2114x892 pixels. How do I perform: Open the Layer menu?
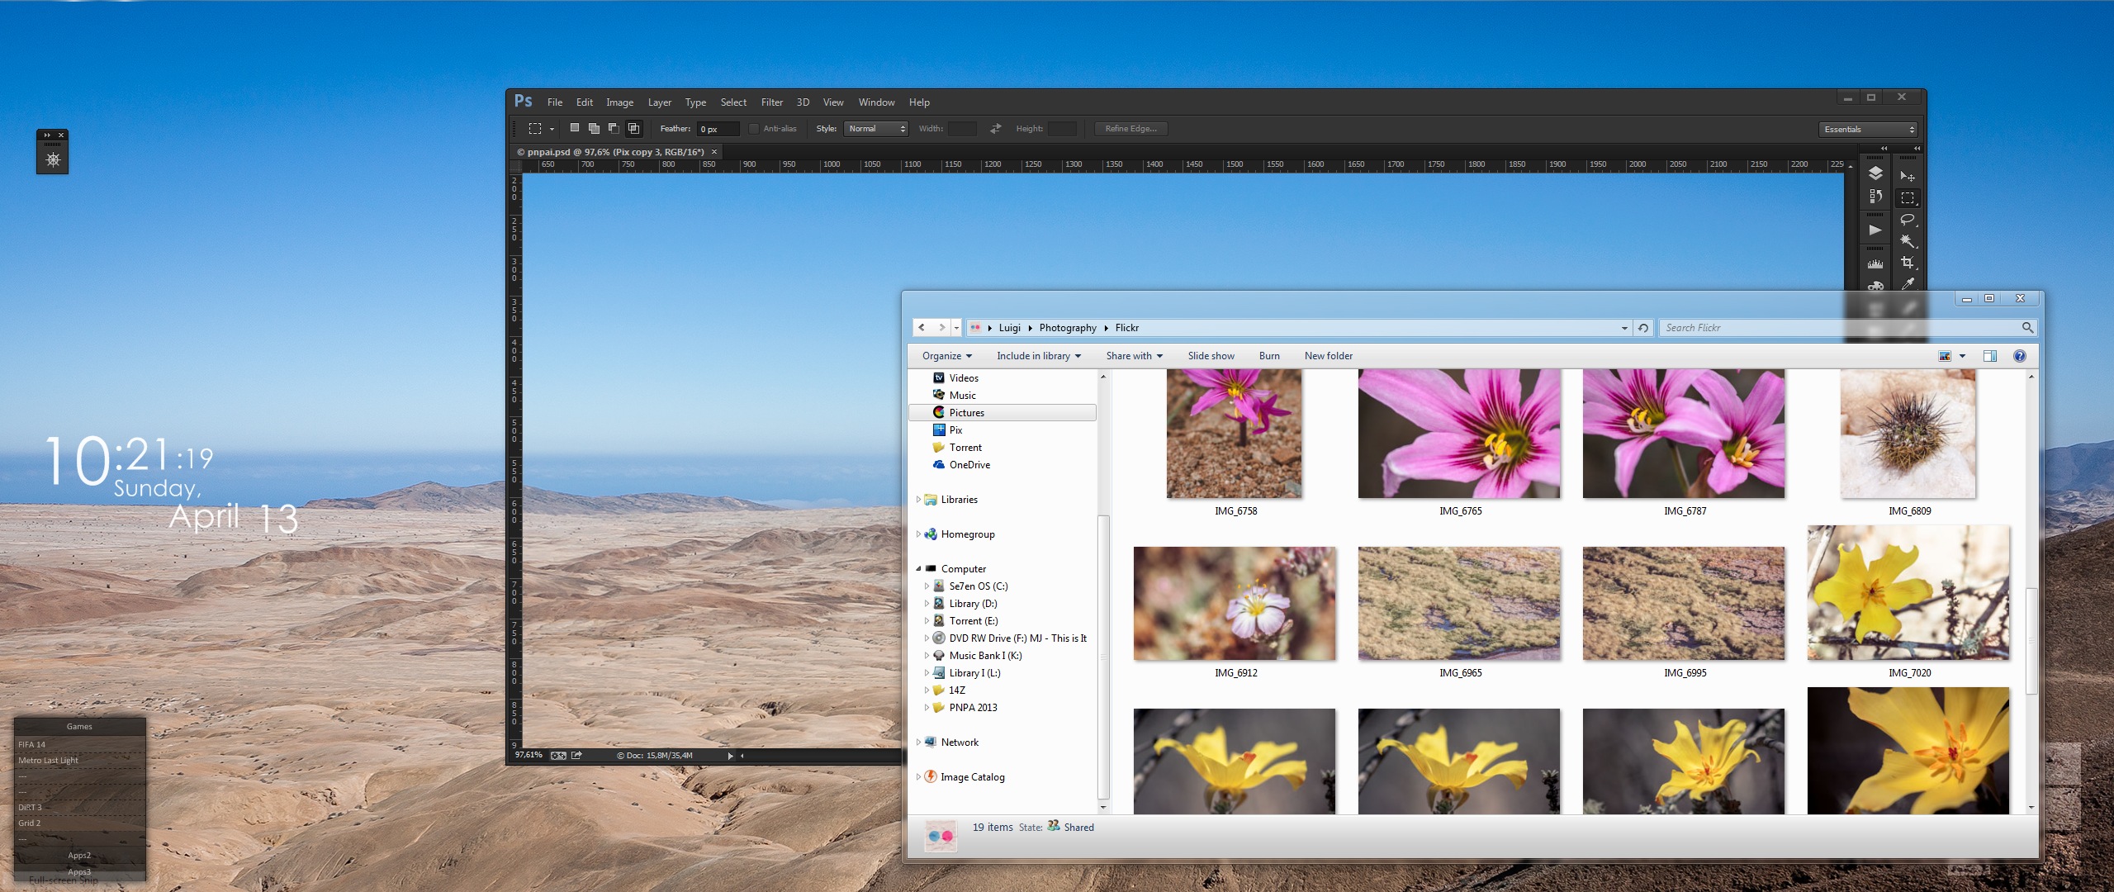[x=659, y=102]
